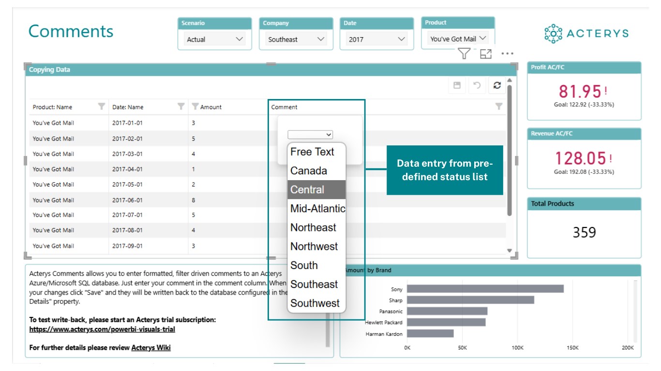Click the Profit AC/FC value 81.95
The width and height of the screenshot is (661, 371).
pos(580,91)
